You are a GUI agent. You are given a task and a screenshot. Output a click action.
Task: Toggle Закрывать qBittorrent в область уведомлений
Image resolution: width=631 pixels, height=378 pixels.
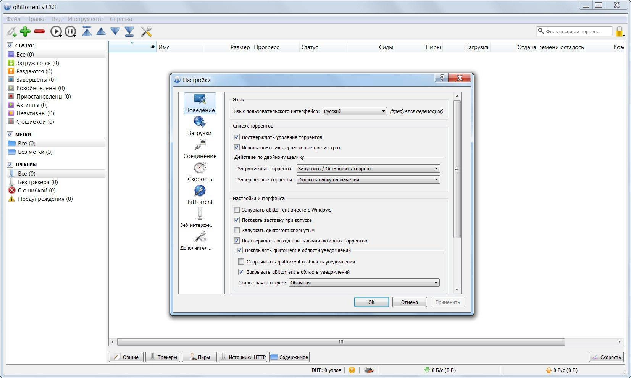[x=241, y=272]
